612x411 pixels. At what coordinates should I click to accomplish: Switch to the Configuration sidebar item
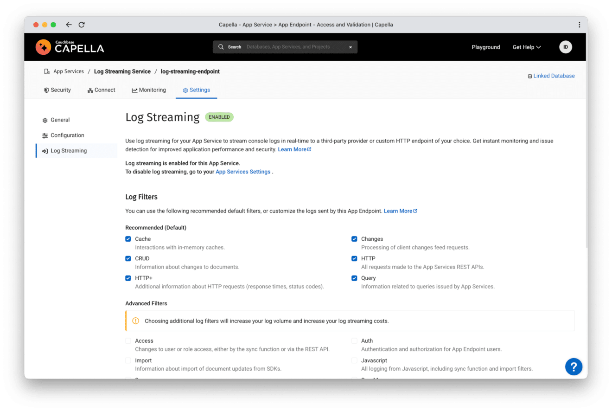pyautogui.click(x=67, y=135)
